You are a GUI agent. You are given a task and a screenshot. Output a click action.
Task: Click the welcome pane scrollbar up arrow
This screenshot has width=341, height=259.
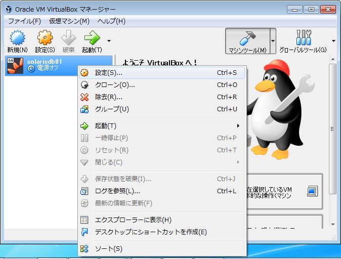point(333,59)
